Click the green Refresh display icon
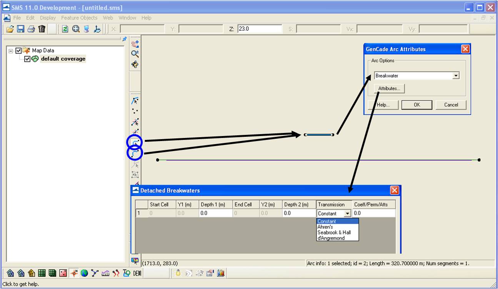This screenshot has height=289, width=498. (x=65, y=29)
